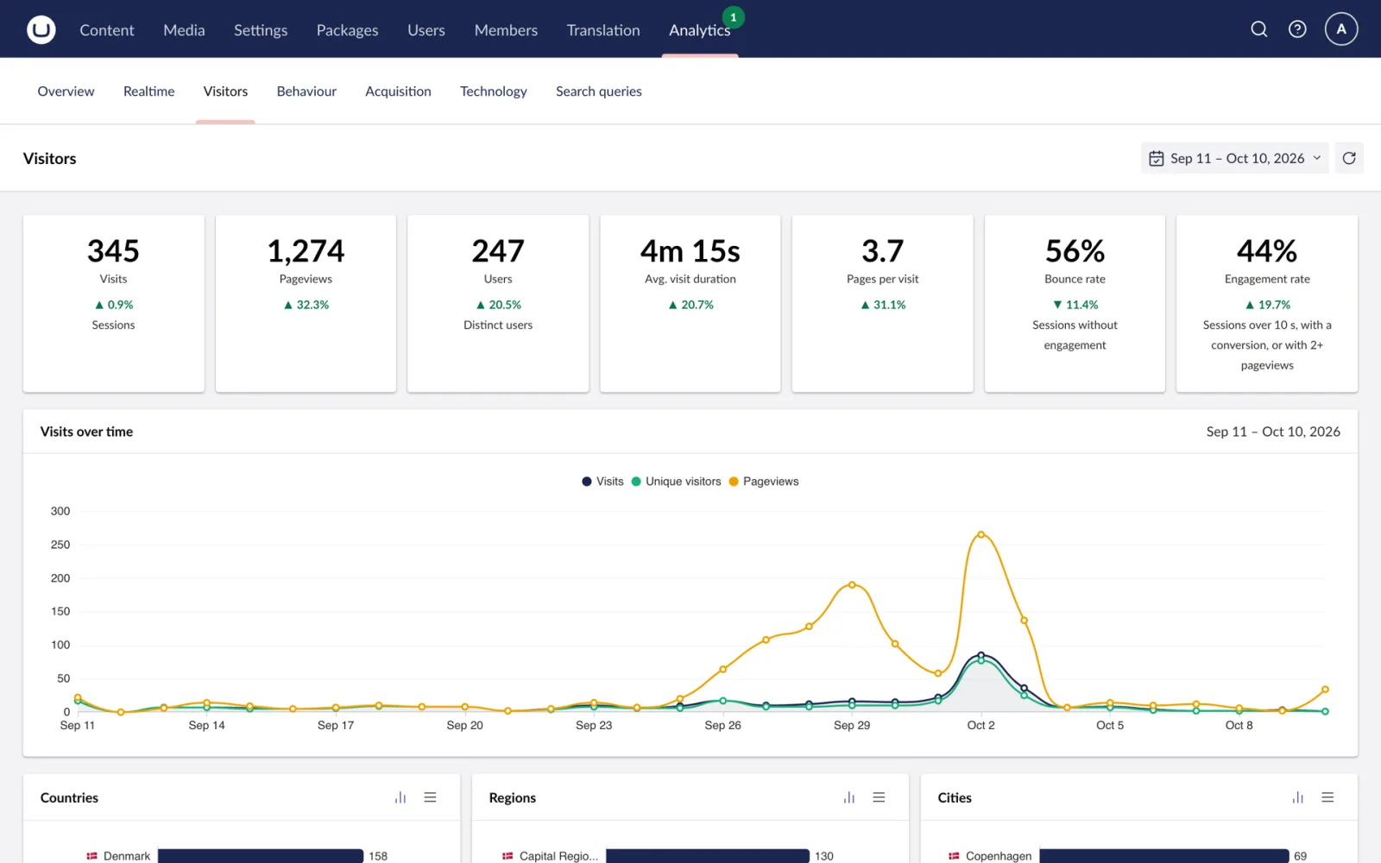Switch to the Technology tab
This screenshot has width=1381, height=863.
(493, 91)
